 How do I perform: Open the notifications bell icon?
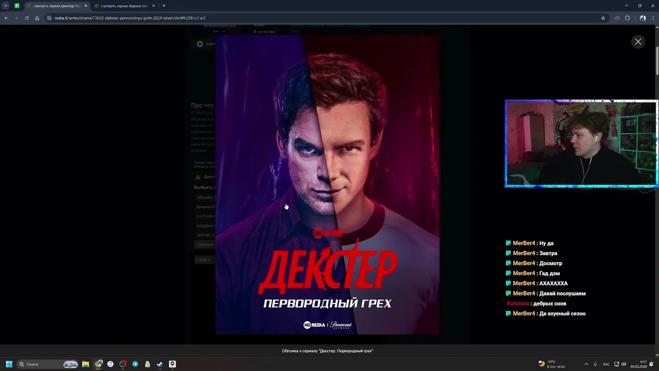pos(652,364)
